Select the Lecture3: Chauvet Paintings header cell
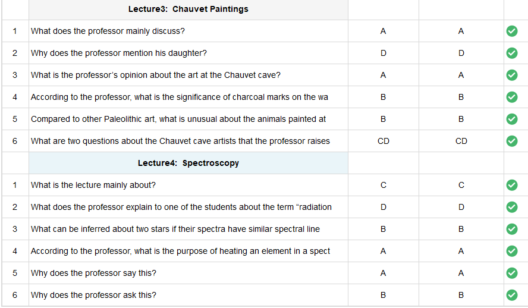This screenshot has width=528, height=308. tap(188, 9)
